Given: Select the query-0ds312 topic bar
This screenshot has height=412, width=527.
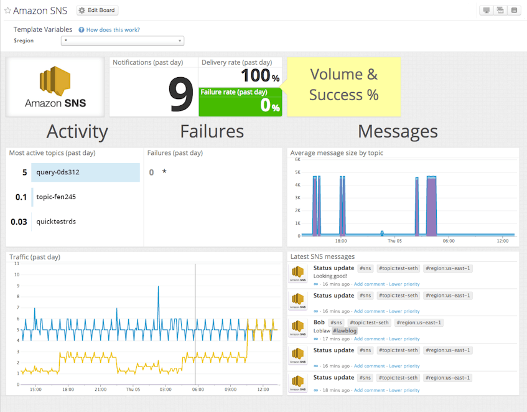Looking at the screenshot, I should (x=85, y=172).
